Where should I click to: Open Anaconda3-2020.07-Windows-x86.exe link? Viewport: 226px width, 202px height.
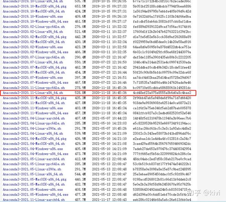point(33,78)
